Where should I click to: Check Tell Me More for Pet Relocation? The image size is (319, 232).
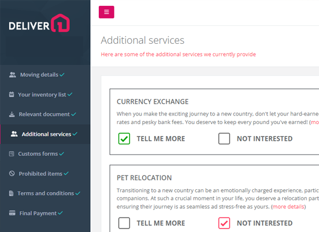(124, 223)
